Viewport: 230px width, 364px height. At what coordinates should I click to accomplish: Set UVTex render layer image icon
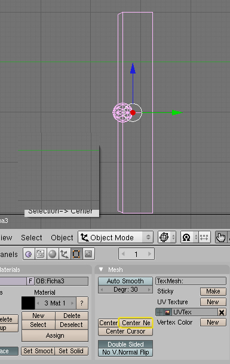(167, 312)
